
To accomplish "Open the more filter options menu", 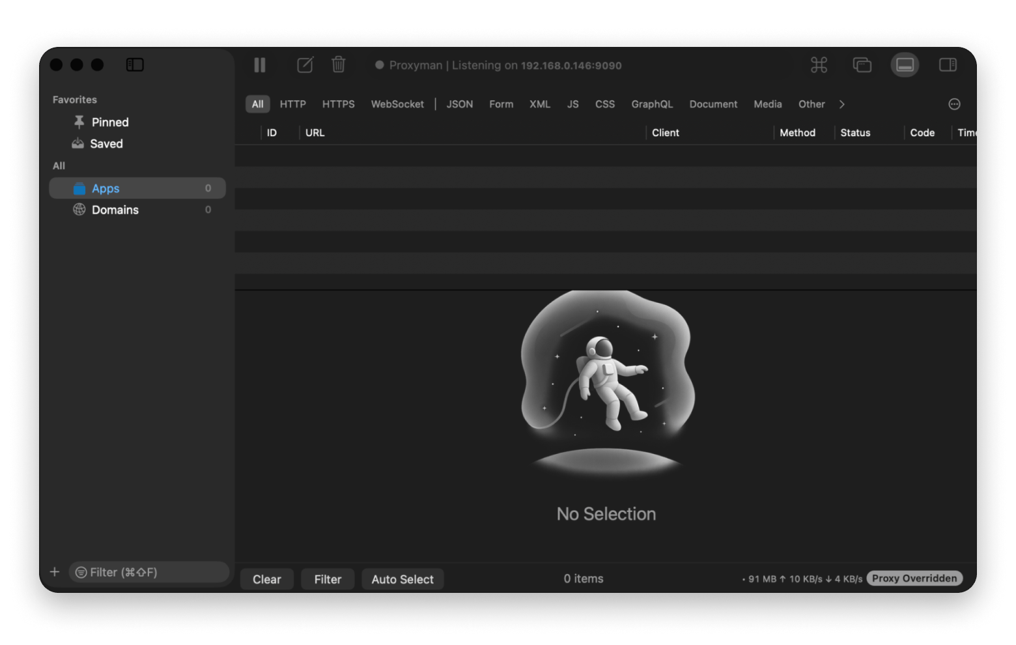I will pyautogui.click(x=955, y=104).
